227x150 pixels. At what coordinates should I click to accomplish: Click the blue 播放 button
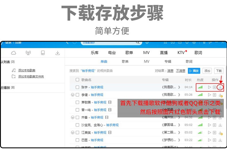point(194,71)
